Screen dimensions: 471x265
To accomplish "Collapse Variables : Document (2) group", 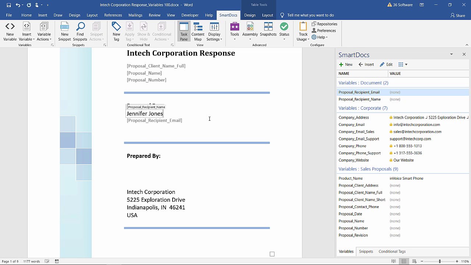I will (x=363, y=83).
